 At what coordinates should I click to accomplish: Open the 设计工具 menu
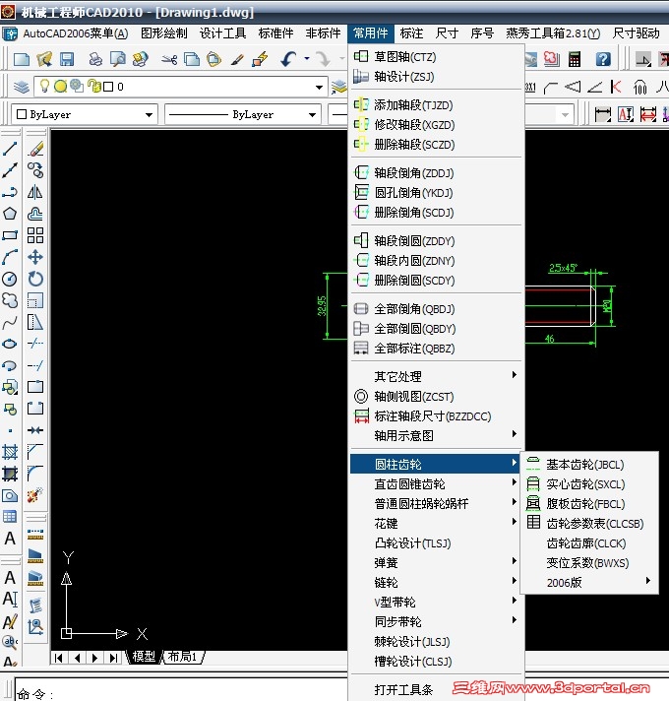tap(222, 33)
